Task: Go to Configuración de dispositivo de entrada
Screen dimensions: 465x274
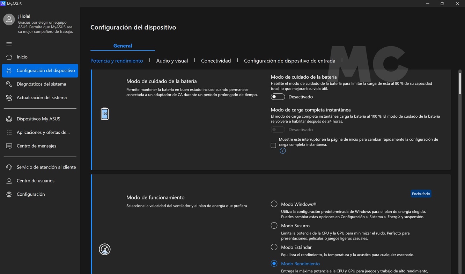Action: 289,61
